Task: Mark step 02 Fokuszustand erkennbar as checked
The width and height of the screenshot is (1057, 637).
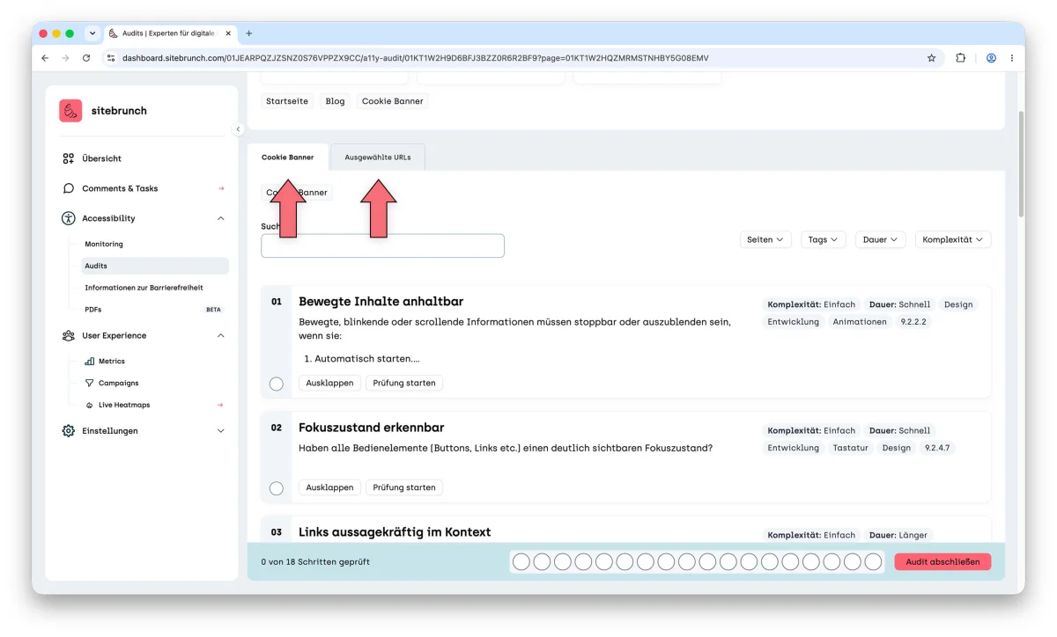Action: point(277,488)
